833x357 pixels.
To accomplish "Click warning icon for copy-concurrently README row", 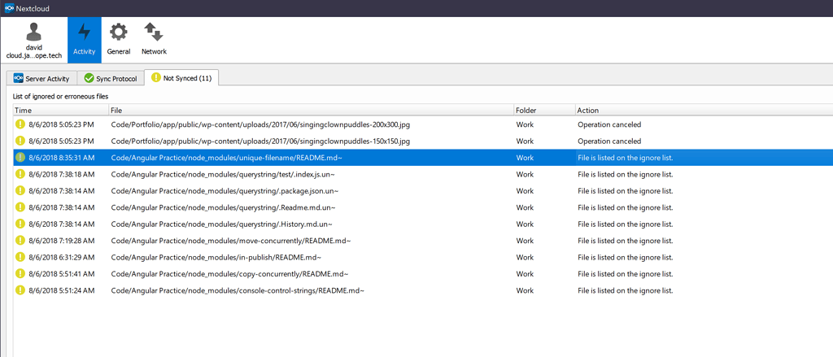I will coord(20,273).
